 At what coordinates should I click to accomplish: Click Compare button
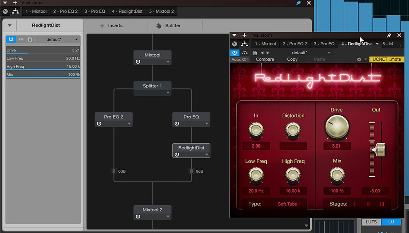point(265,59)
